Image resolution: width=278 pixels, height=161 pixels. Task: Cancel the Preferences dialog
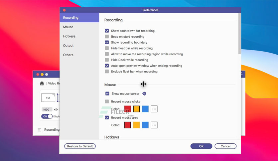[x=225, y=146]
